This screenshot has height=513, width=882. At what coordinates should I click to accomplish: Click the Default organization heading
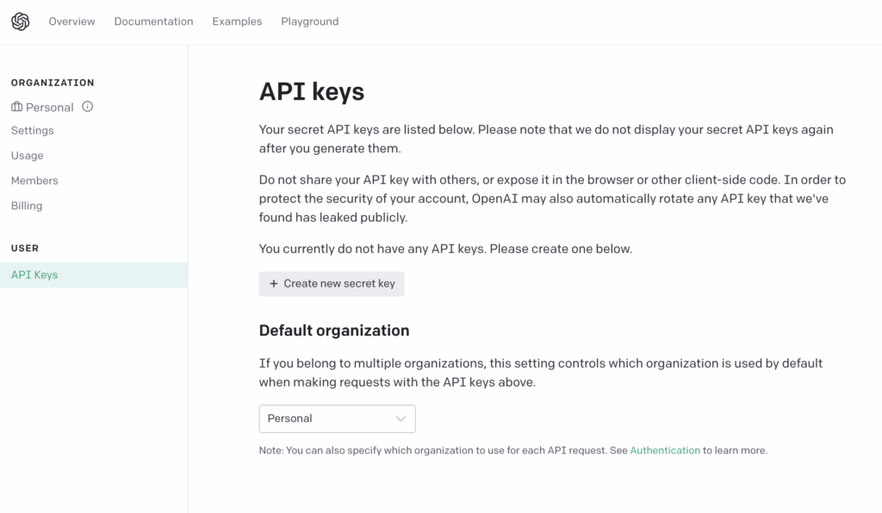point(334,331)
